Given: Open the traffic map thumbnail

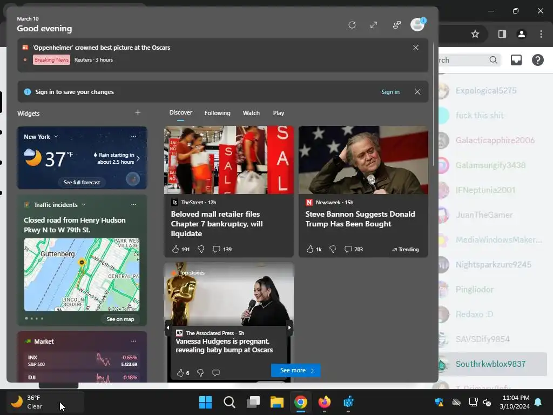Looking at the screenshot, I should pyautogui.click(x=82, y=275).
